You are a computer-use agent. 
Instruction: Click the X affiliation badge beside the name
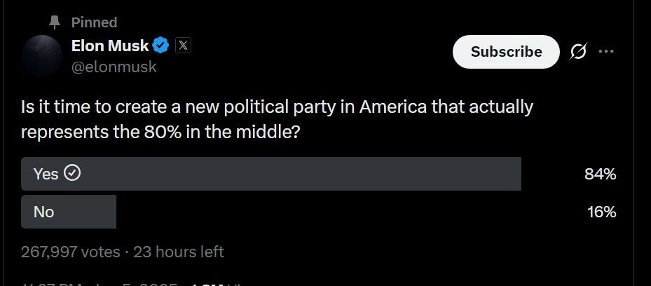coord(183,46)
